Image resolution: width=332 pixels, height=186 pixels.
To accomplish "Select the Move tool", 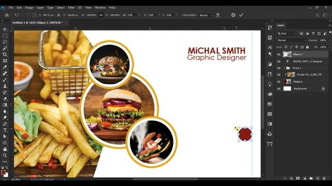I will click(5, 29).
